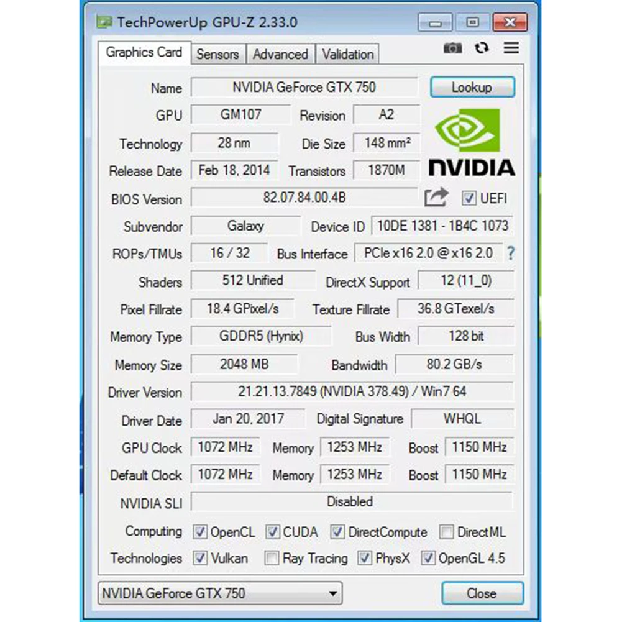The image size is (622, 622).
Task: Click the GPU Clock field 1072 MHz
Action: tap(226, 447)
